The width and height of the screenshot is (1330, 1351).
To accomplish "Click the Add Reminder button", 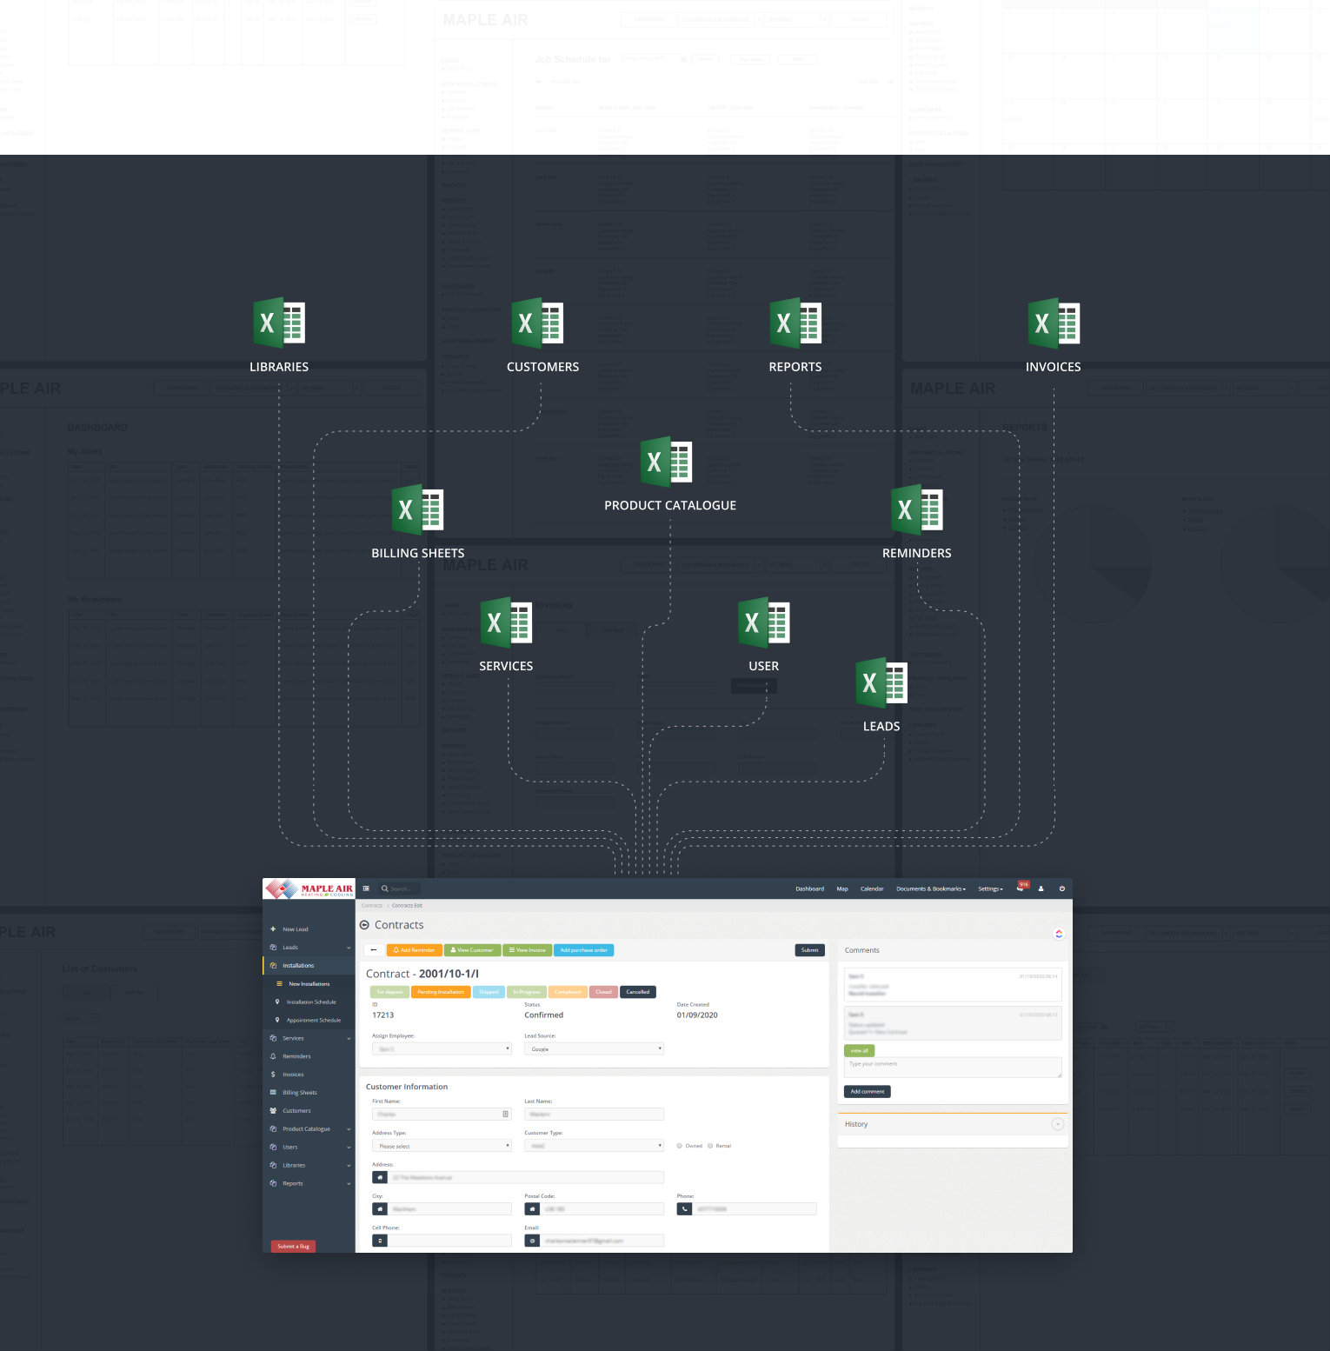I will 414,950.
